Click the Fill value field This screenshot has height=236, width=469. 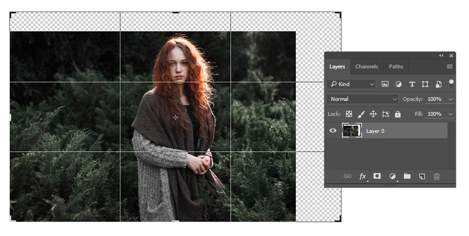pos(435,114)
